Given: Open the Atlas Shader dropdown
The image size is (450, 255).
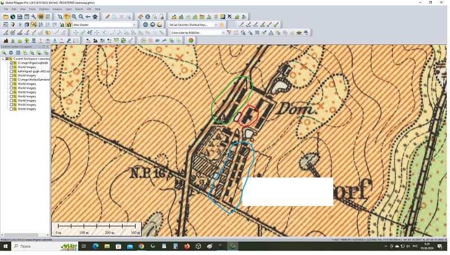Looking at the screenshot, I should pyautogui.click(x=134, y=25).
